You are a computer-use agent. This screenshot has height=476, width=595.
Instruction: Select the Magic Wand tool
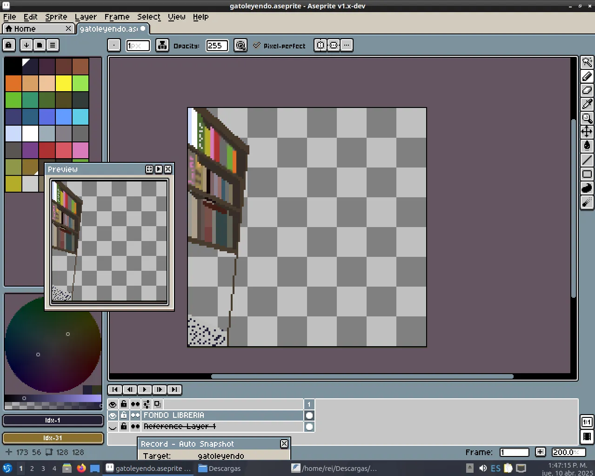click(x=587, y=62)
